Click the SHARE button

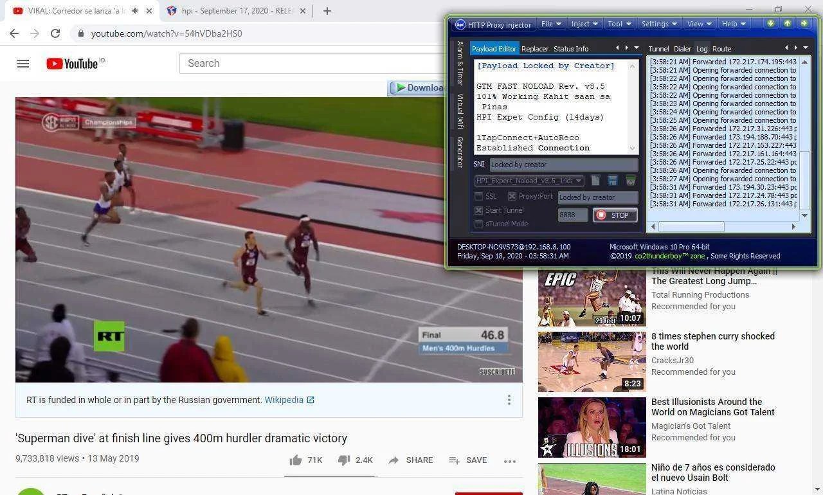[411, 460]
